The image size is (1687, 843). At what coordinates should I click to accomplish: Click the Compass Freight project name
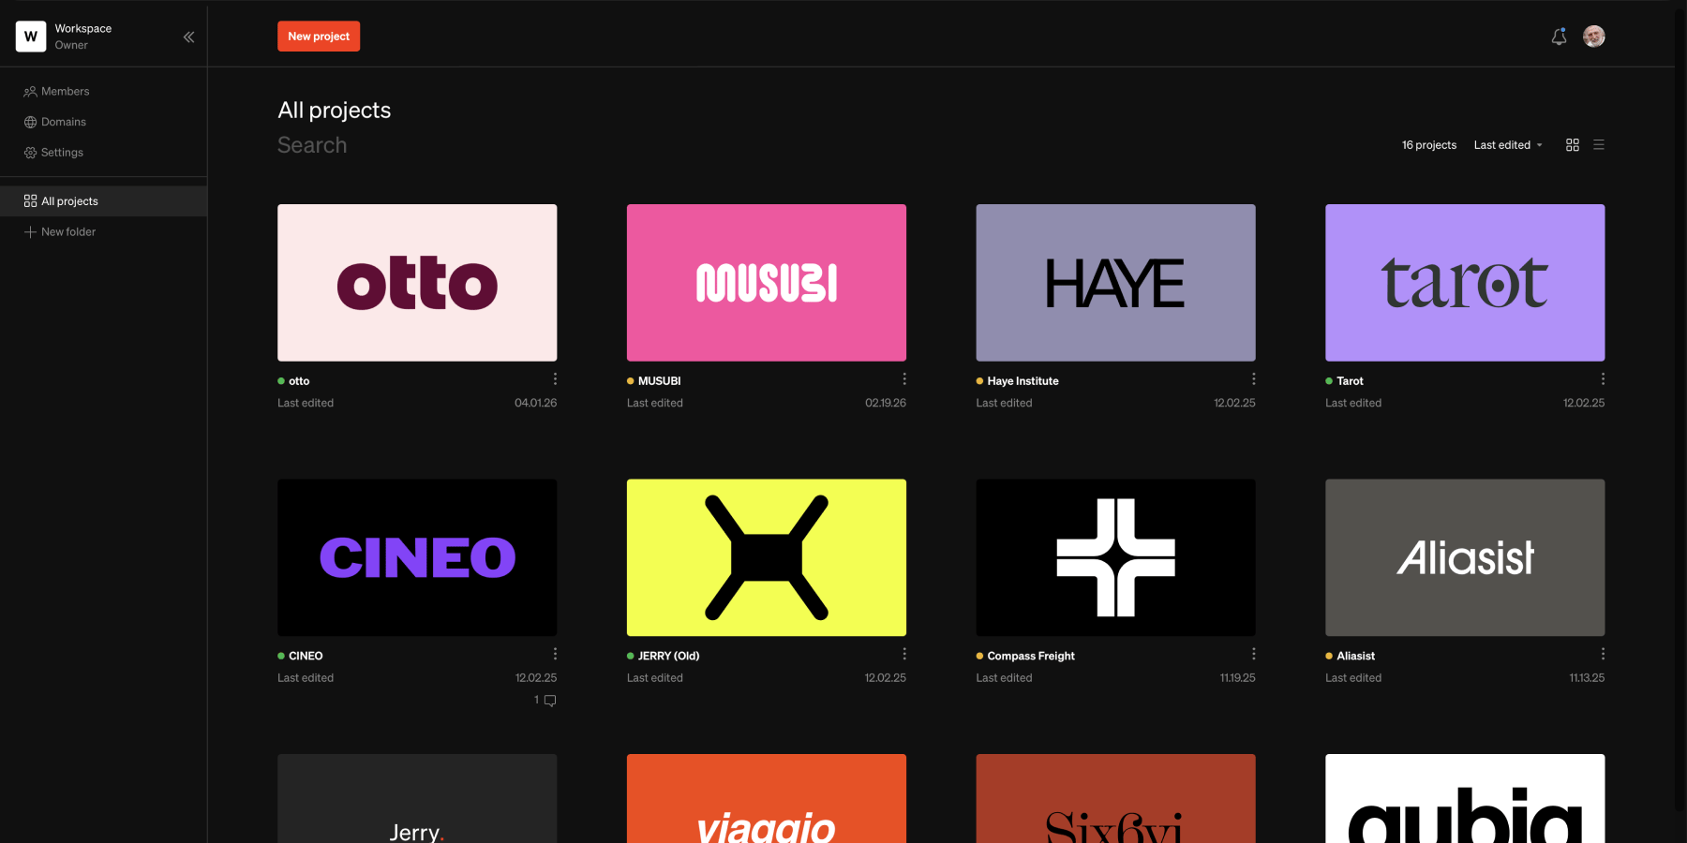click(x=1031, y=656)
